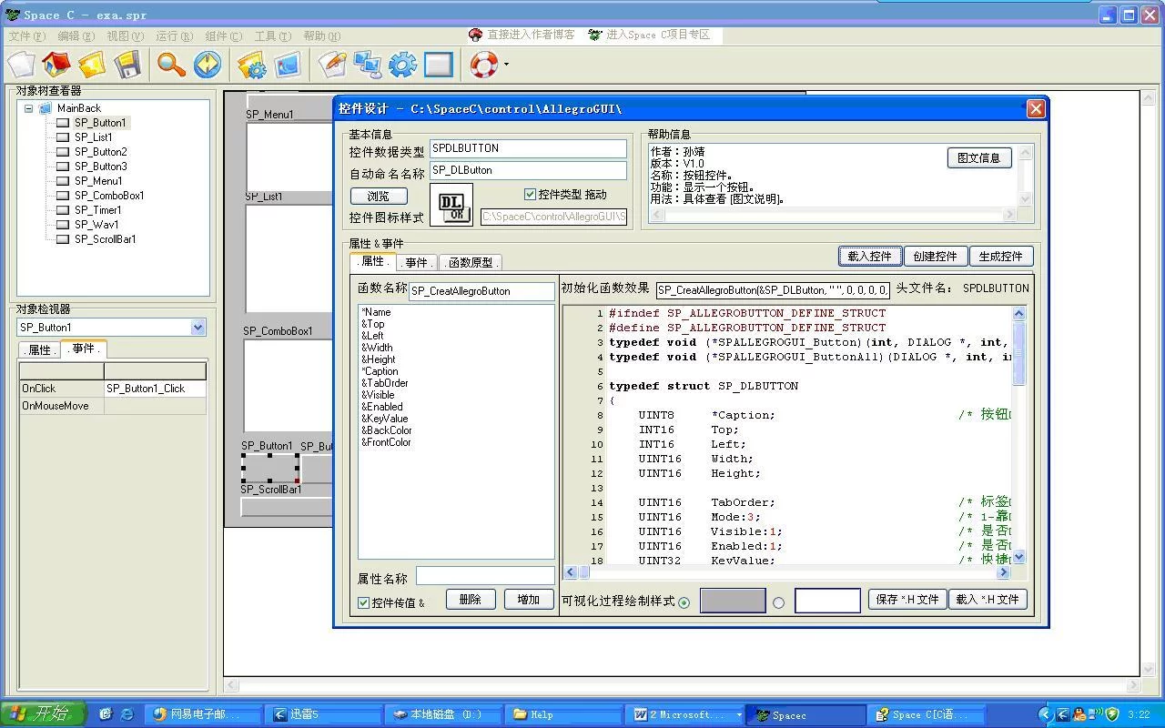Click the gray window rectangle toolbar icon

[x=438, y=65]
